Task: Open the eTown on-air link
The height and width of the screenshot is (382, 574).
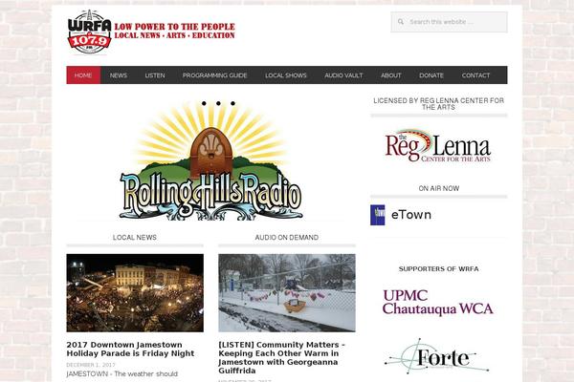Action: pyautogui.click(x=411, y=215)
